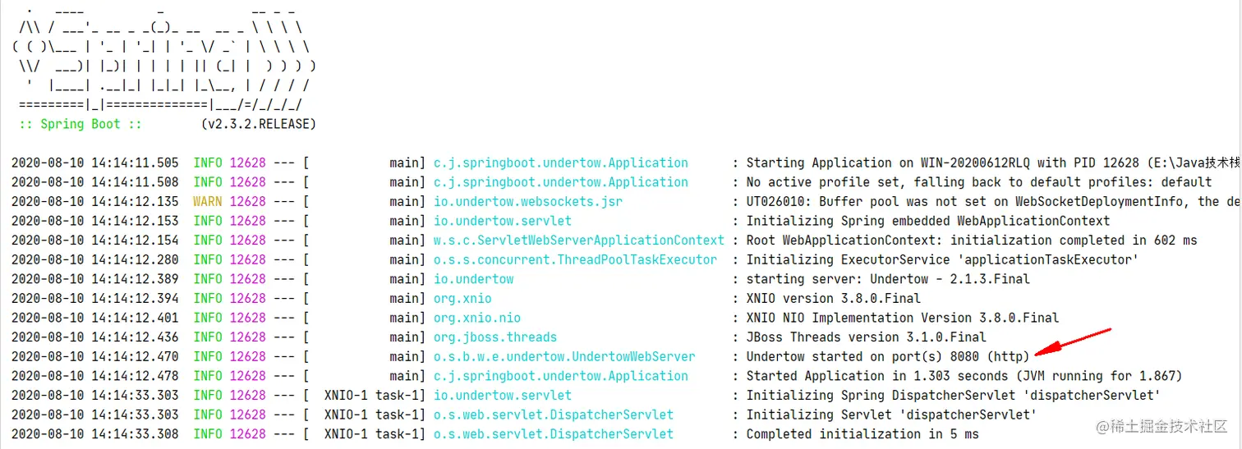
Task: Select the timestamp '2020-08-10 14:14:12.153'
Action: 94,221
